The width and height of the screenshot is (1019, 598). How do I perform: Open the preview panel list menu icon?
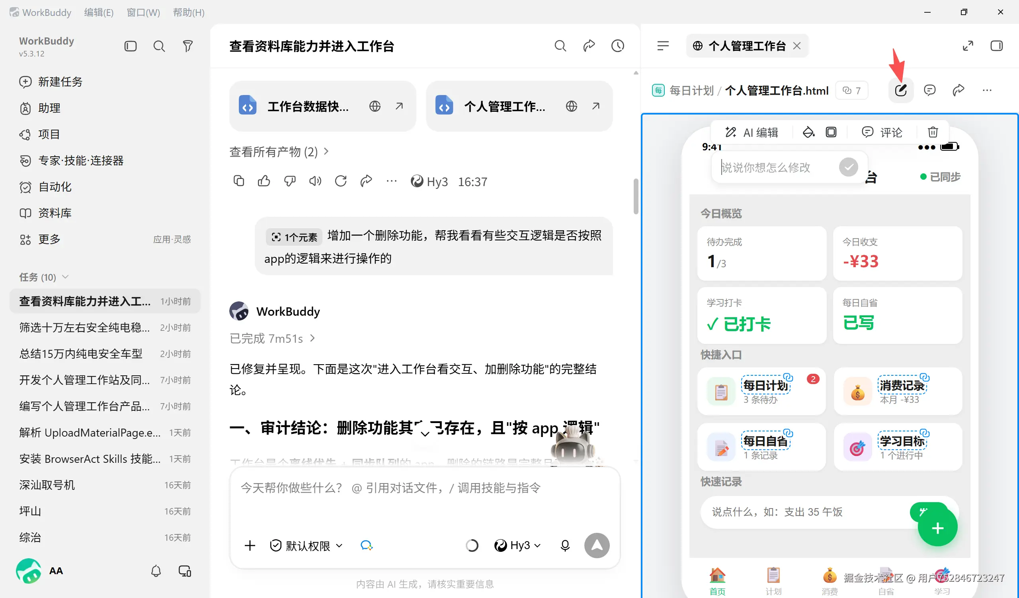[663, 46]
